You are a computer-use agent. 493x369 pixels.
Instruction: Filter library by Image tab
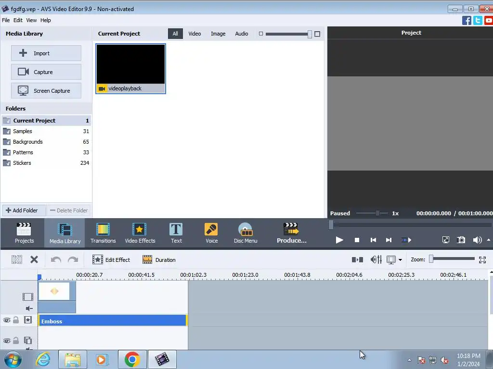pos(218,34)
